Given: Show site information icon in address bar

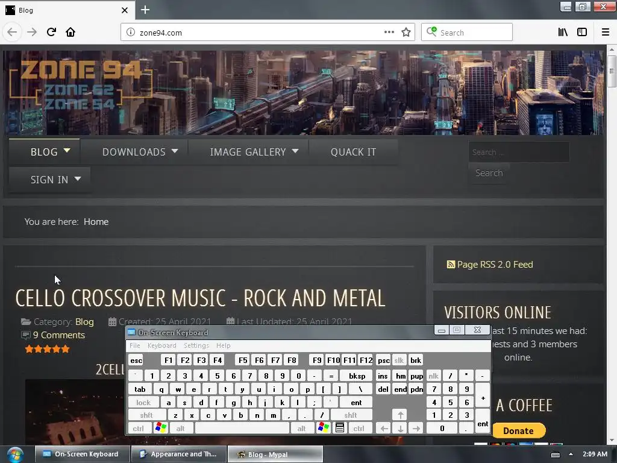Looking at the screenshot, I should point(131,33).
